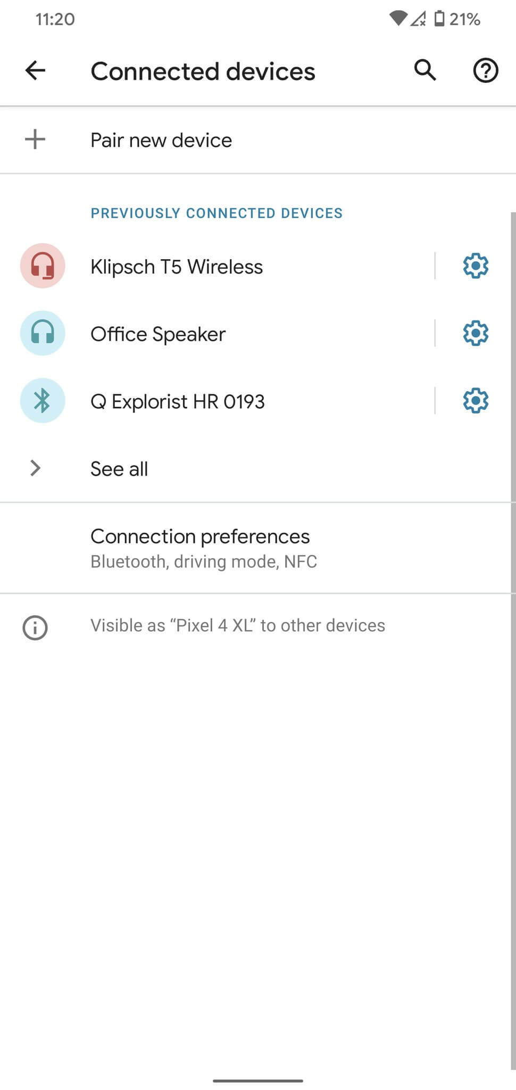
Task: Tap the red Klipsch headset icon
Action: pos(43,266)
